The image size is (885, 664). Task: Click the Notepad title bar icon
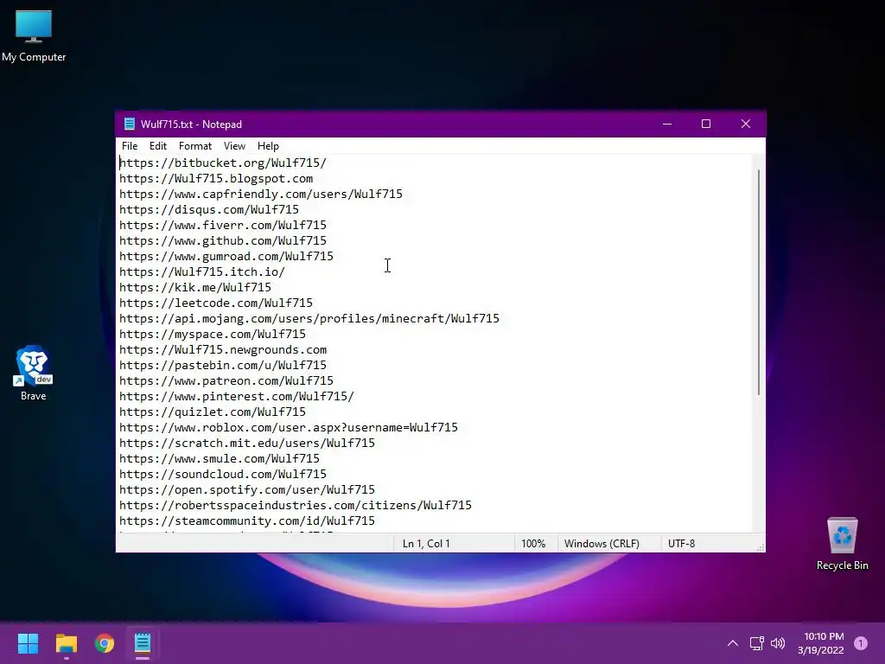[130, 124]
